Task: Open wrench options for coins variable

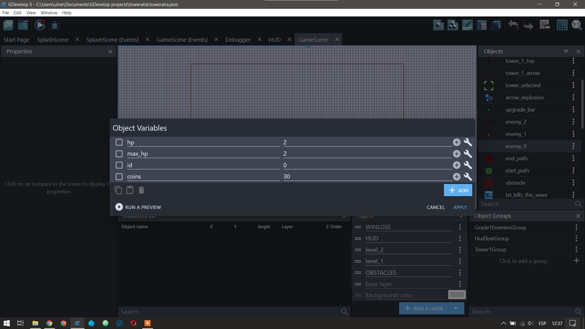Action: tap(468, 177)
